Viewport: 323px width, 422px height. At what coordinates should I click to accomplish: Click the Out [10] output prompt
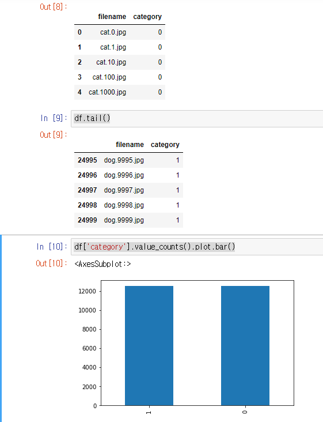coord(51,263)
